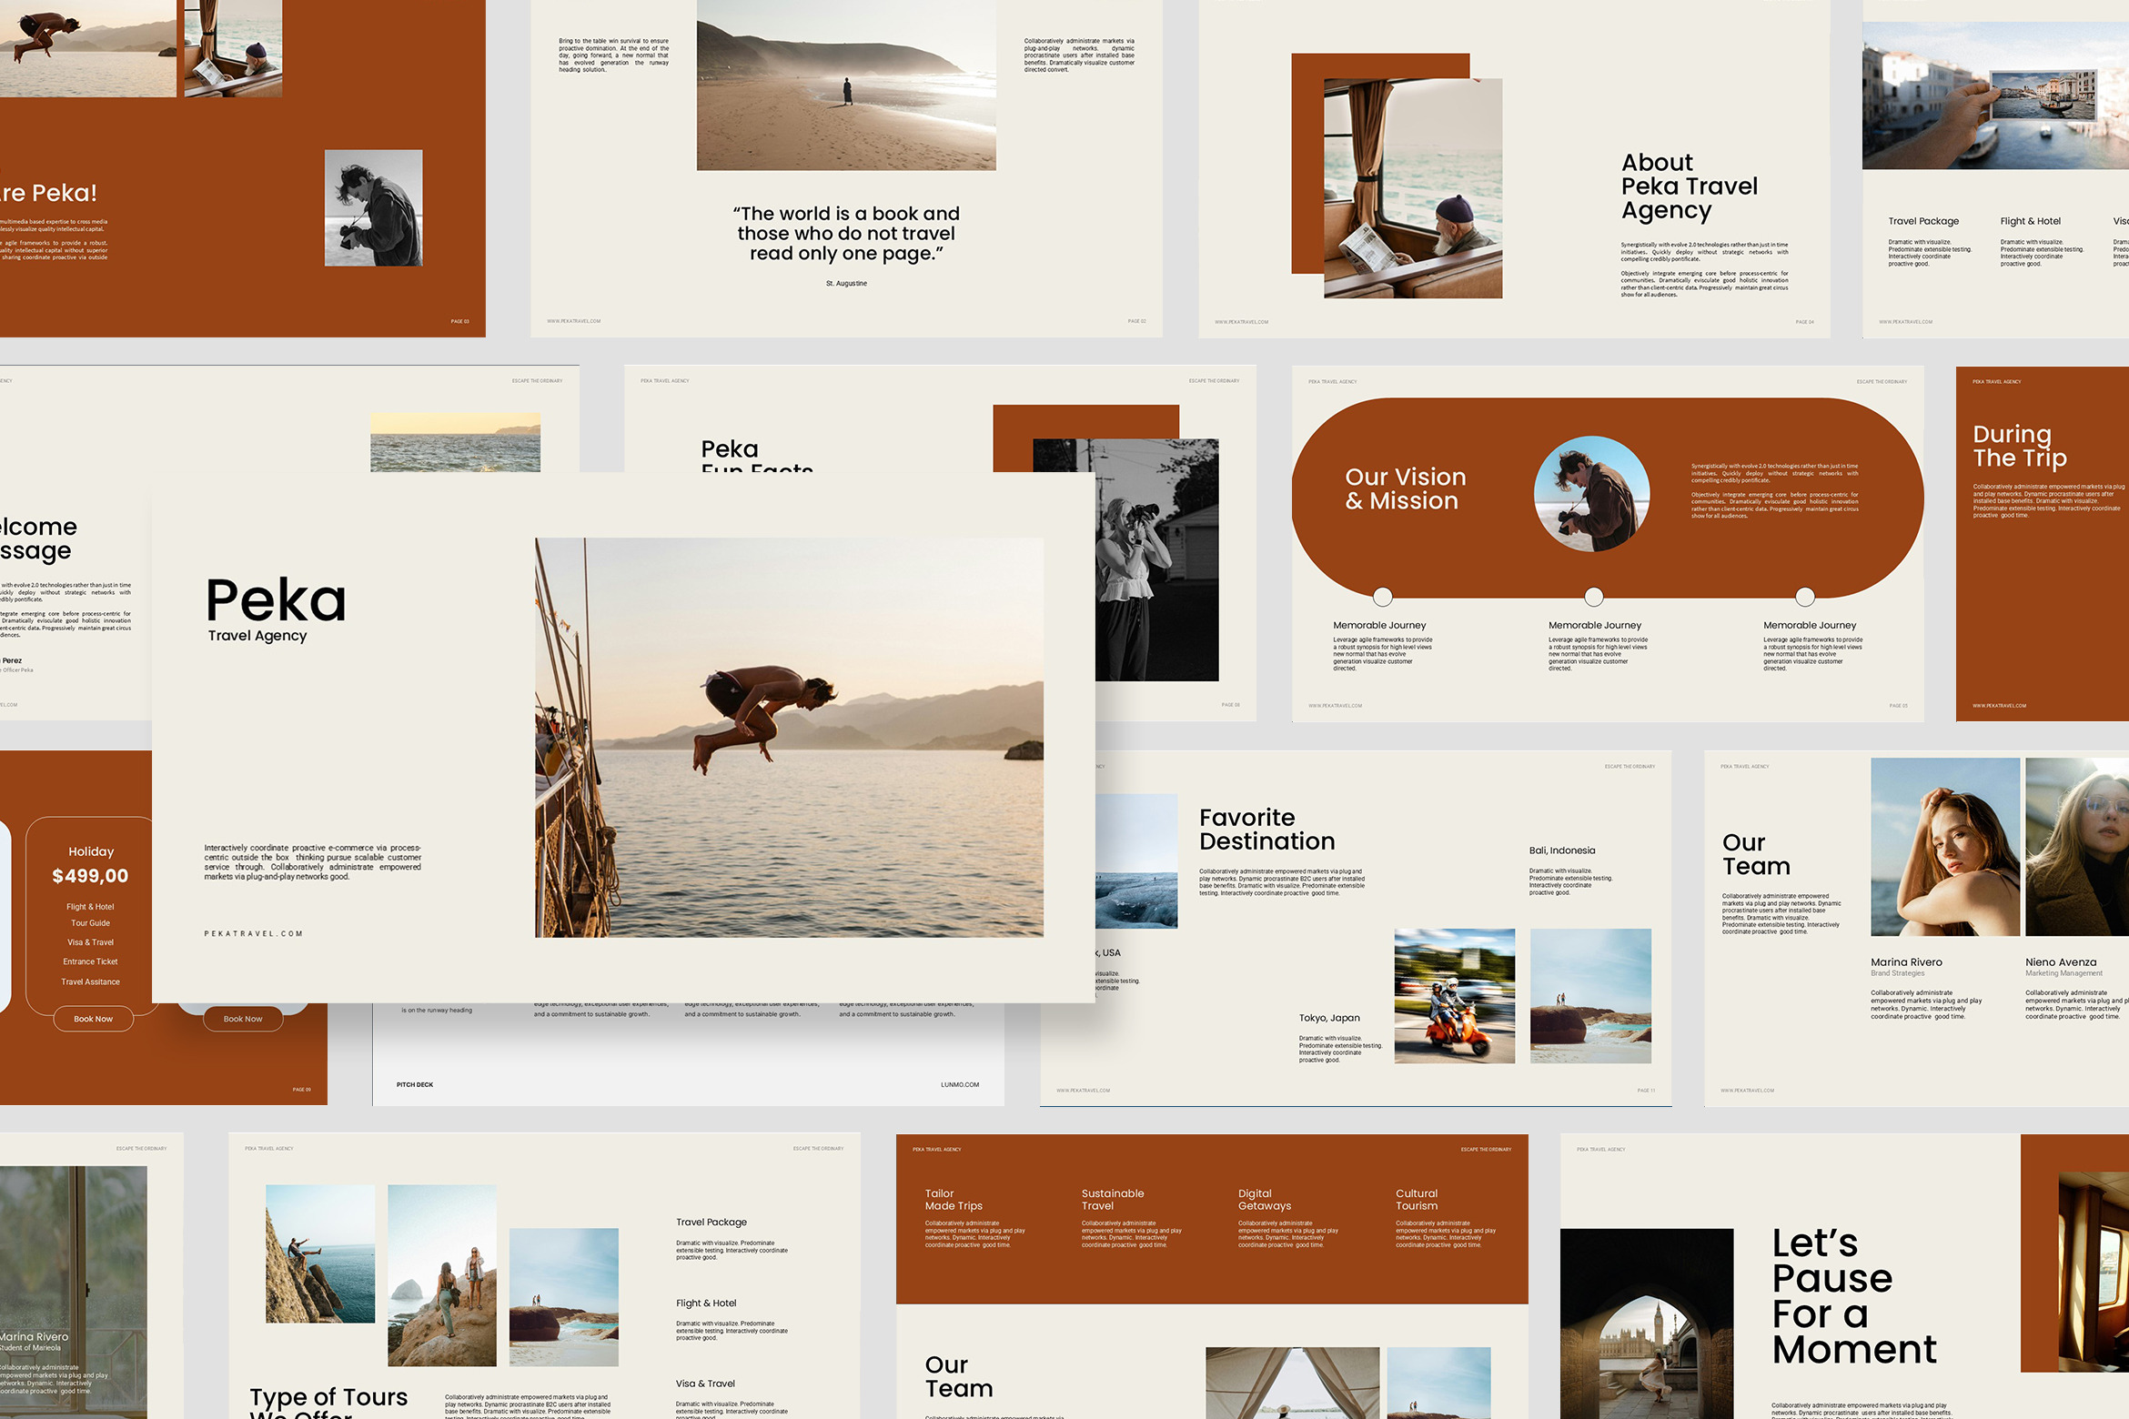
Task: Select the rock climber tour photo
Action: coord(319,1253)
